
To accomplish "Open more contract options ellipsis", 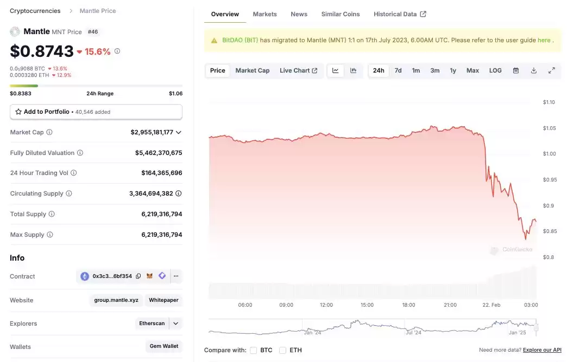I will (x=176, y=276).
